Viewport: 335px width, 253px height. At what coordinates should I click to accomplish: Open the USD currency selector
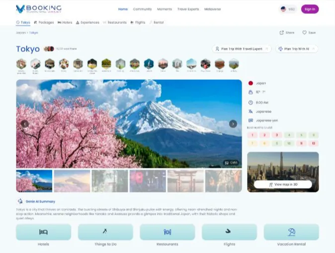tap(288, 9)
